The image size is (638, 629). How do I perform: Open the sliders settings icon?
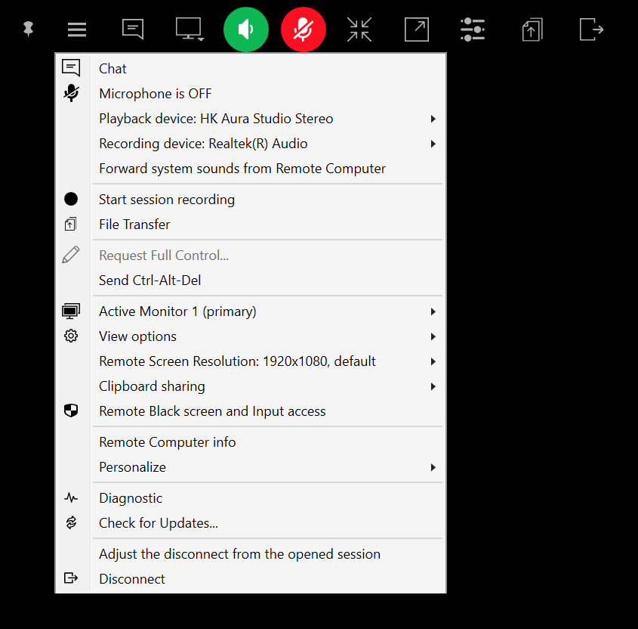point(473,29)
